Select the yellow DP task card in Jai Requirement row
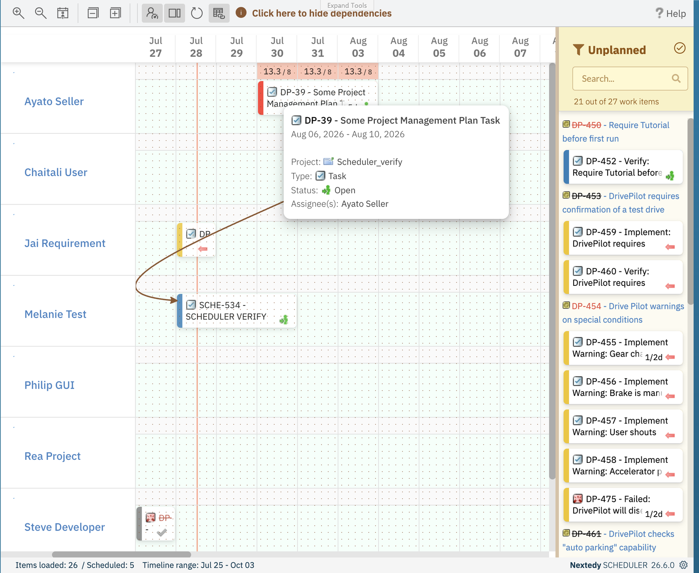The height and width of the screenshot is (573, 699). tap(196, 240)
